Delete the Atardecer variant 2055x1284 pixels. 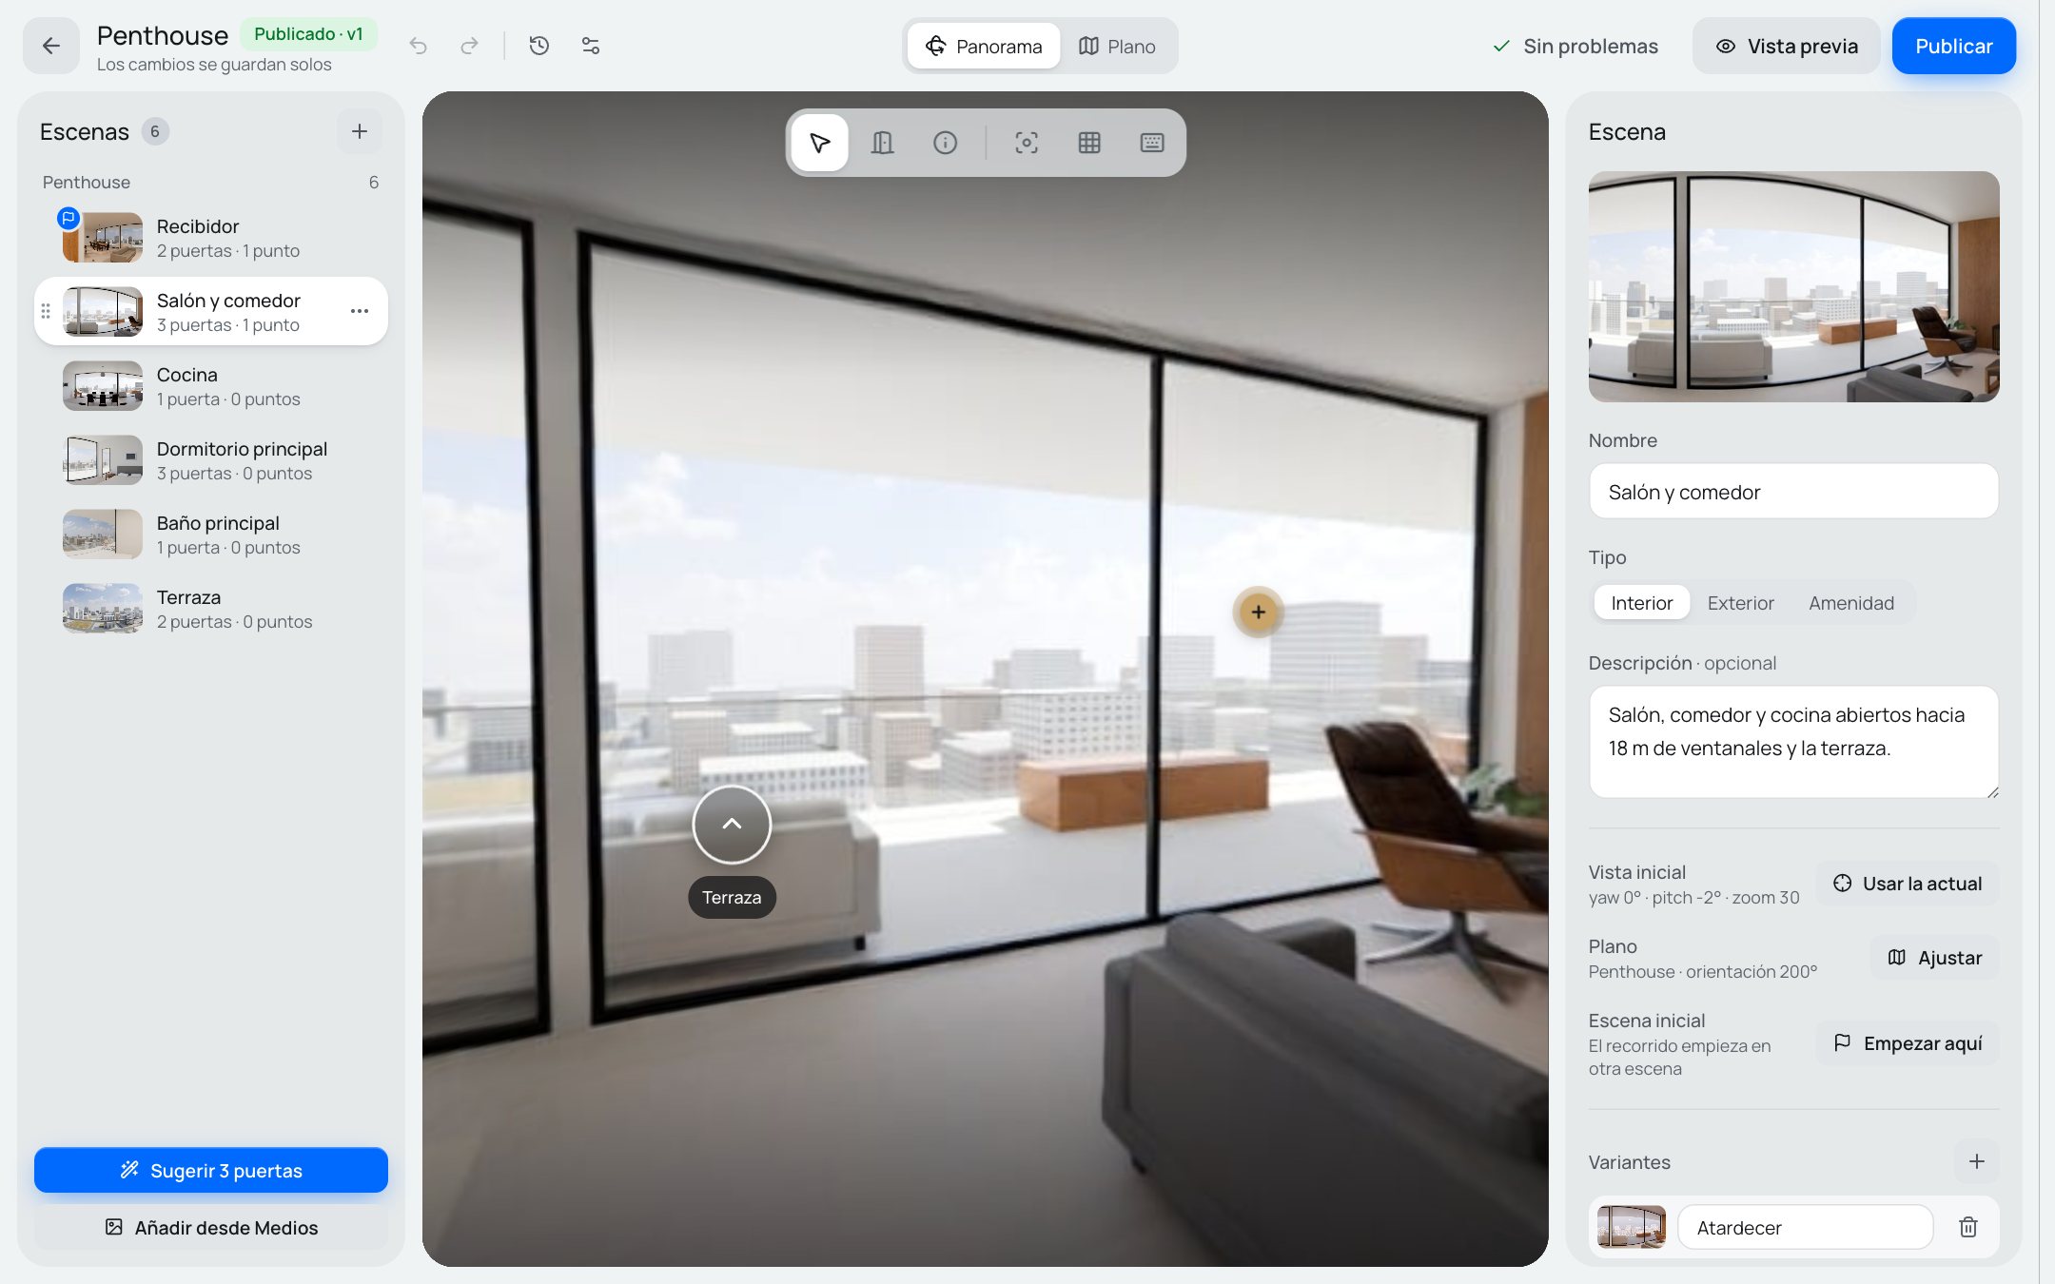click(x=1968, y=1227)
